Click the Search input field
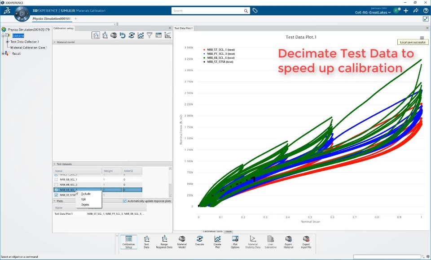The height and width of the screenshot is (260, 431). (208, 11)
